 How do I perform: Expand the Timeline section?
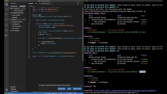point(17,89)
